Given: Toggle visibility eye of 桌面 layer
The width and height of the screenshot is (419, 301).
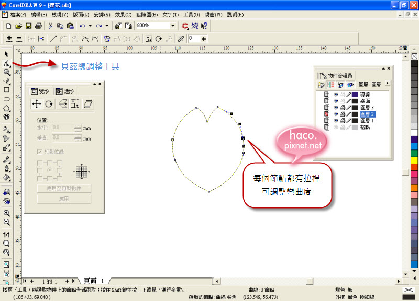Looking at the screenshot, I should point(336,101).
